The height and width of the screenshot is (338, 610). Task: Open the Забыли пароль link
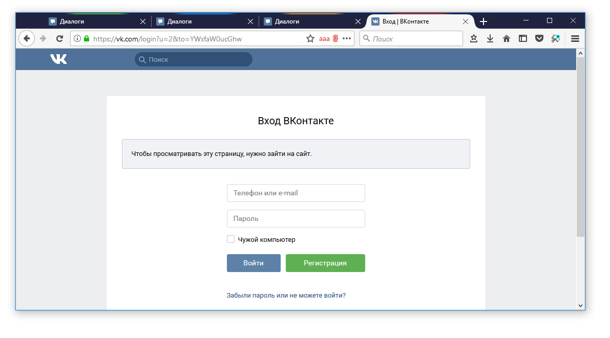coord(286,295)
